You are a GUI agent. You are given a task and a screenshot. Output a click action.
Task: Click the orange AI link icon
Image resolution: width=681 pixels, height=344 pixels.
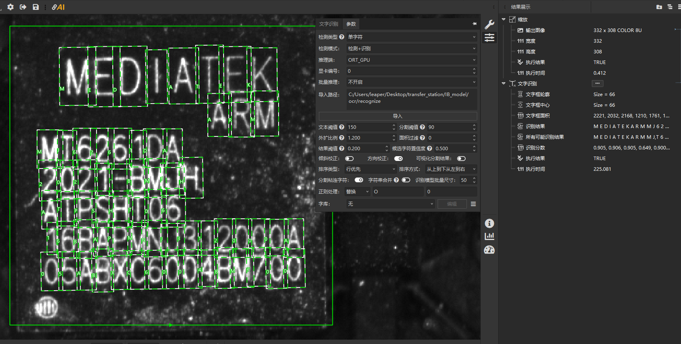click(x=58, y=7)
